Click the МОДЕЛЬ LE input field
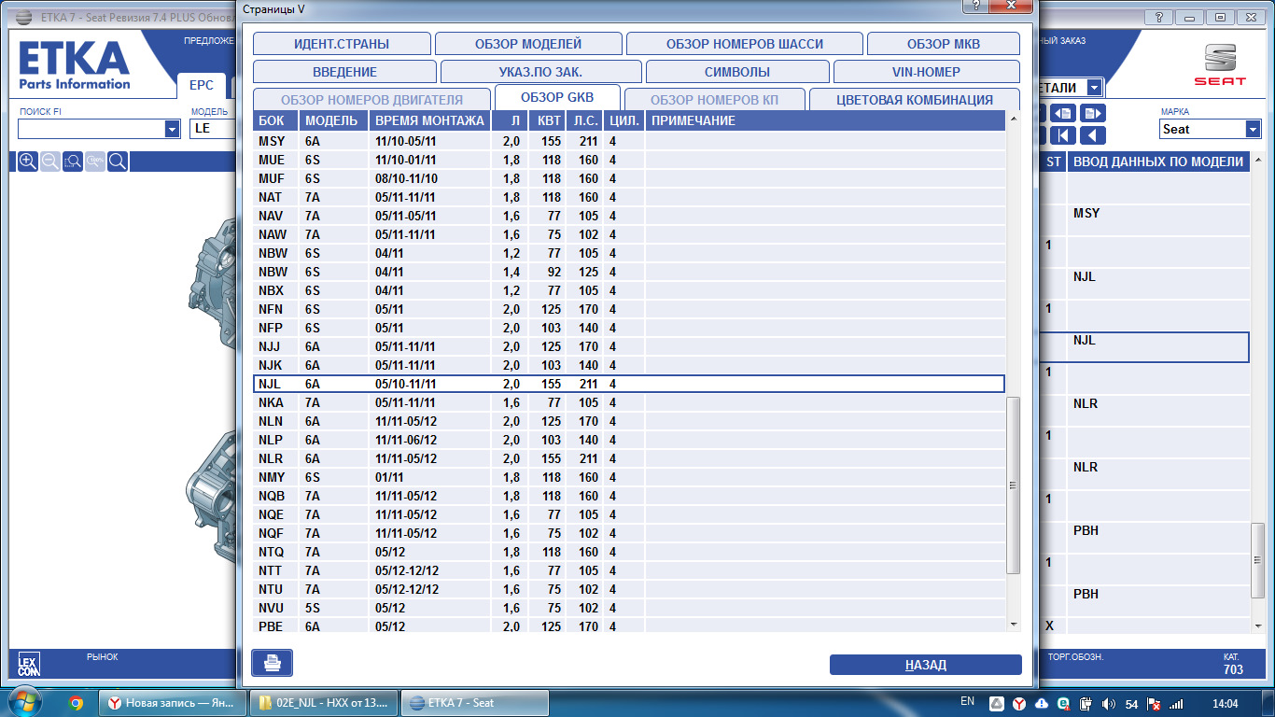This screenshot has height=717, width=1275. coord(212,129)
